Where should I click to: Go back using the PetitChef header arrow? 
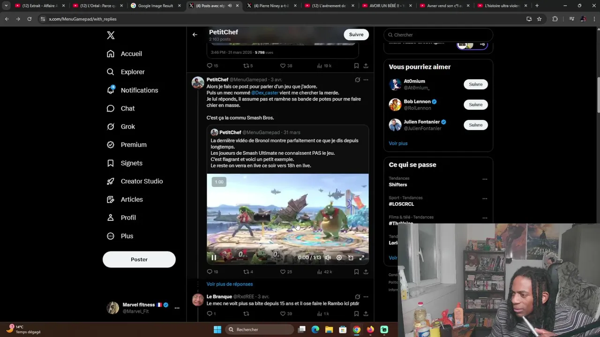(x=195, y=34)
